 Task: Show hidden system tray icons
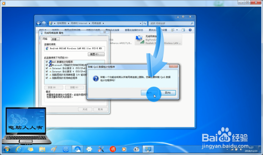tap(227, 149)
